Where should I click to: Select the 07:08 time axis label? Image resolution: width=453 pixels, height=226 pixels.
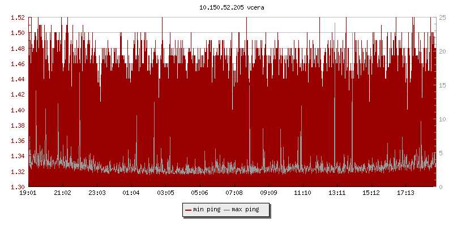[234, 193]
